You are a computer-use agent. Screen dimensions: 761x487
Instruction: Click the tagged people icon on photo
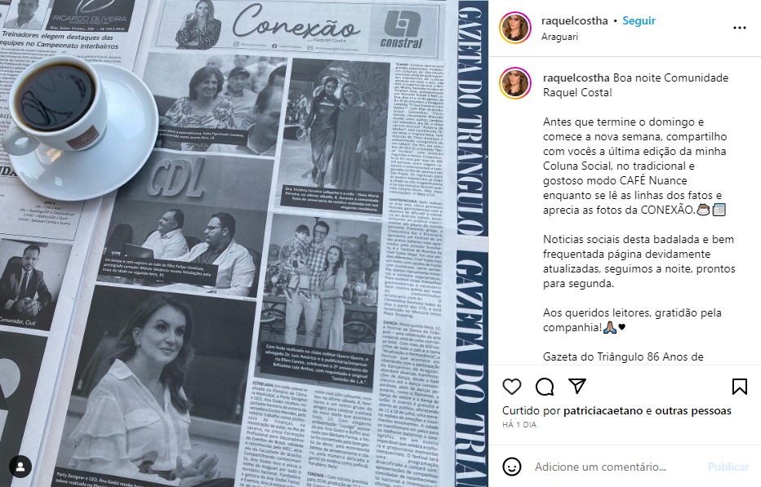coord(20,467)
